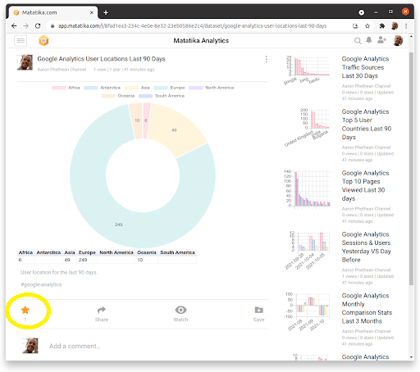Click Traffic Sources chart thumbnail
Viewport: 420px width, 372px height.
[x=307, y=70]
